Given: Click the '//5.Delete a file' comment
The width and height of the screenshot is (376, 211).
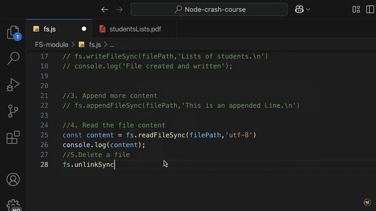Looking at the screenshot, I should point(96,155).
